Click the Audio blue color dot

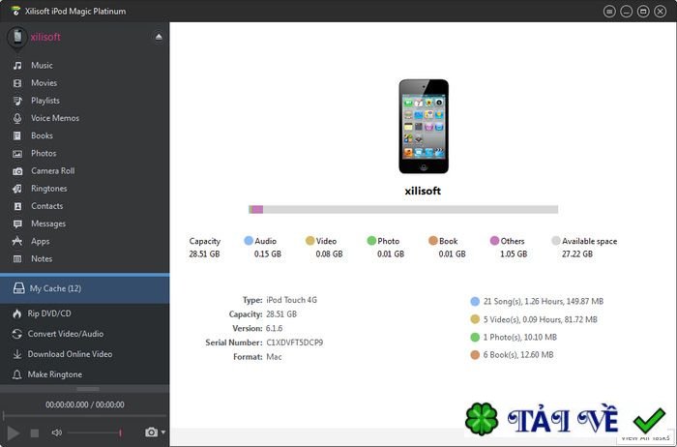coord(249,241)
